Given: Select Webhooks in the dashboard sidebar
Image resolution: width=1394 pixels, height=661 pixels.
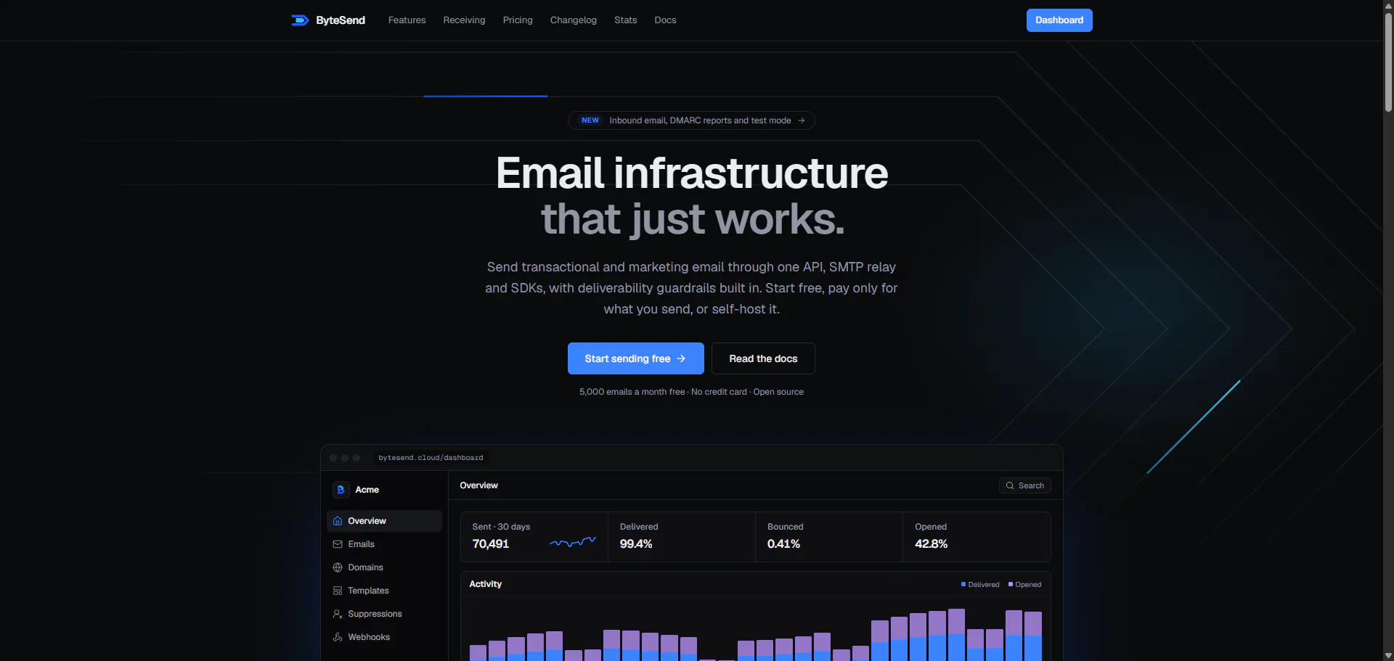Looking at the screenshot, I should coord(384,637).
